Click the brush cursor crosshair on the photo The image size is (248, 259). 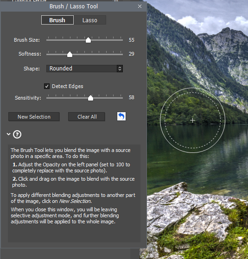tap(192, 120)
